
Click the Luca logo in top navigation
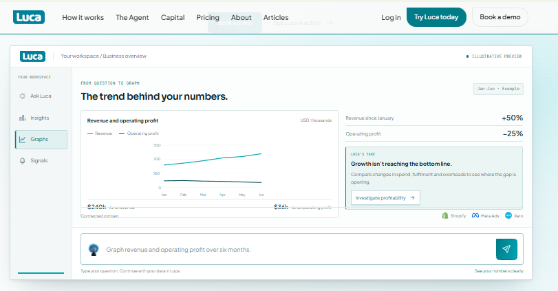tap(29, 17)
